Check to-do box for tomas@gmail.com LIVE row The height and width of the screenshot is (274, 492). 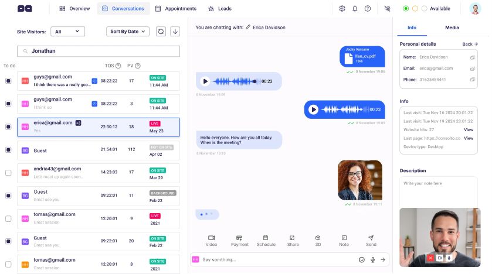(x=8, y=218)
